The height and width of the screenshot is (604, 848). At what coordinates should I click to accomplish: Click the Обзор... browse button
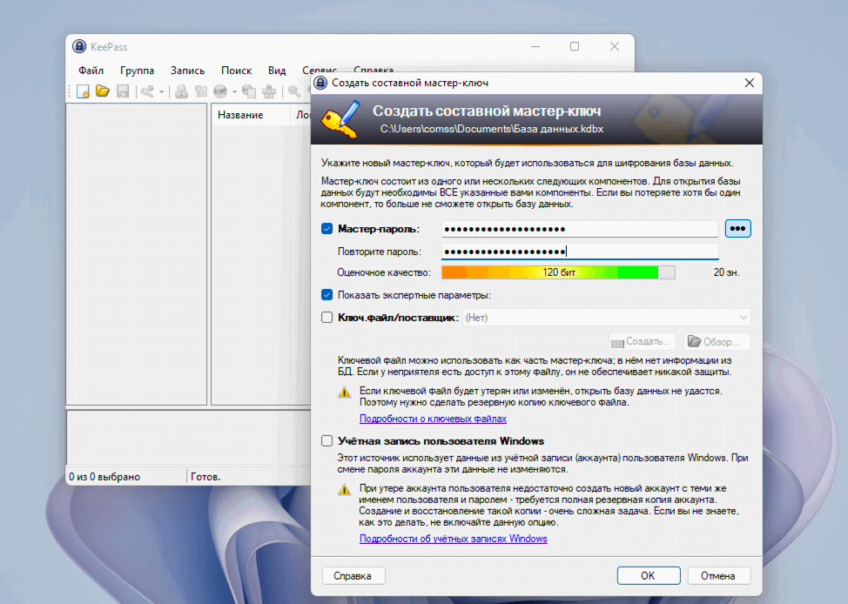(717, 342)
